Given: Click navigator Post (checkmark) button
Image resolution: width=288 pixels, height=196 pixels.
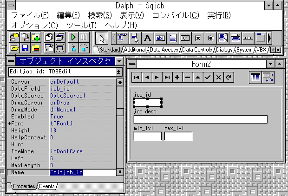Looking at the screenshot, I should pos(208,78).
